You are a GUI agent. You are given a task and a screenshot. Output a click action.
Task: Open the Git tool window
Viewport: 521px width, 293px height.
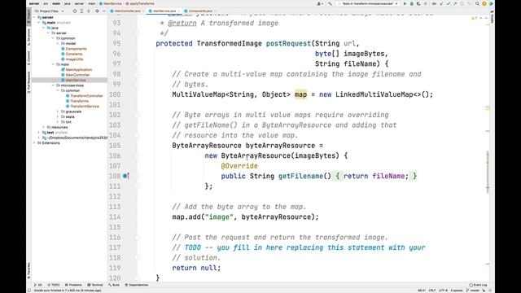coord(38,285)
